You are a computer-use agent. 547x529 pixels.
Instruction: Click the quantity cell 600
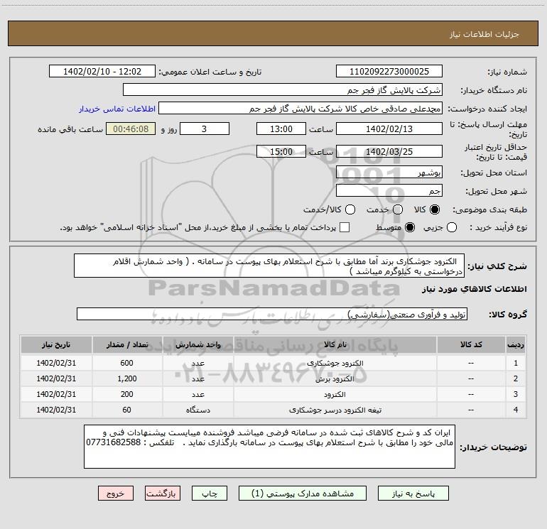pos(127,363)
